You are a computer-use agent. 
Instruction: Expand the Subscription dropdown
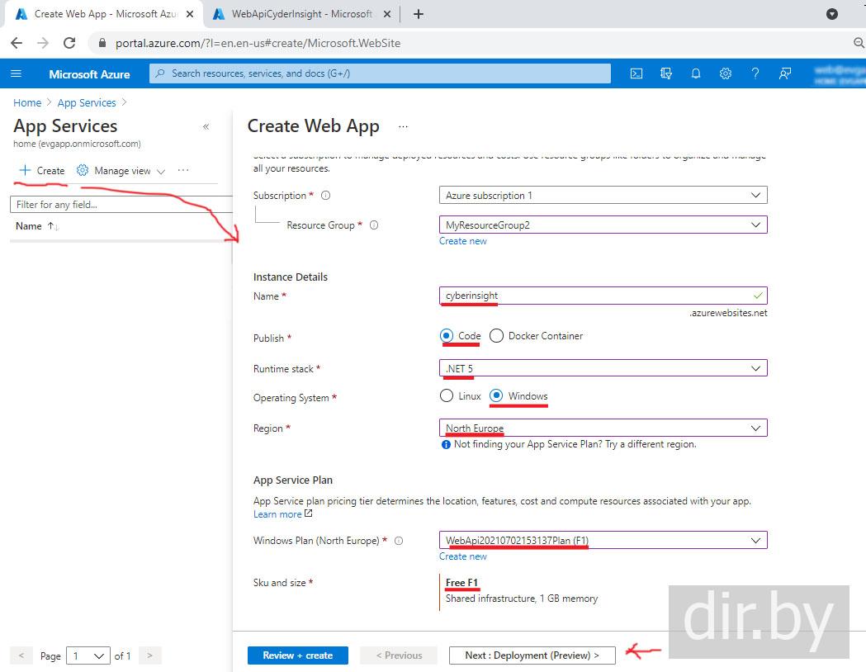point(603,196)
